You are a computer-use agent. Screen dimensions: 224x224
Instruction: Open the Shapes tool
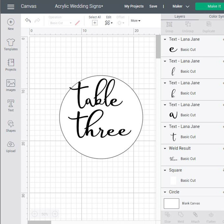[11, 125]
